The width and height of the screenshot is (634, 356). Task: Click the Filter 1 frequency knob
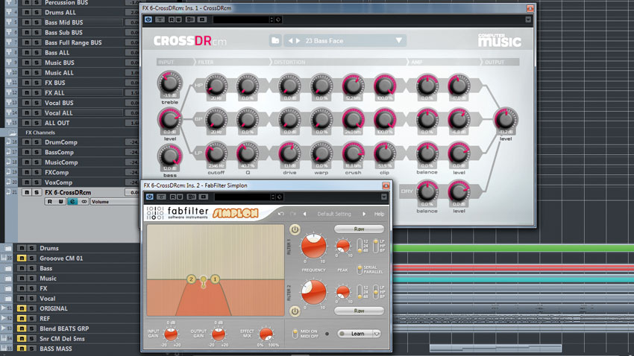click(313, 246)
